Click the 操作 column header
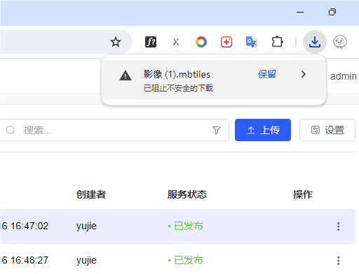Viewport: 359px width, 274px height. pyautogui.click(x=303, y=194)
